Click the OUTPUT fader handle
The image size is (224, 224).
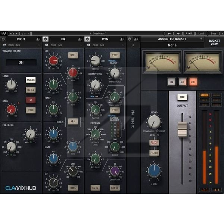point(182,130)
